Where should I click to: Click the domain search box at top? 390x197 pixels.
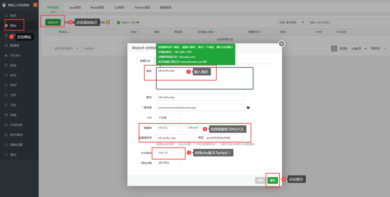pos(349,22)
